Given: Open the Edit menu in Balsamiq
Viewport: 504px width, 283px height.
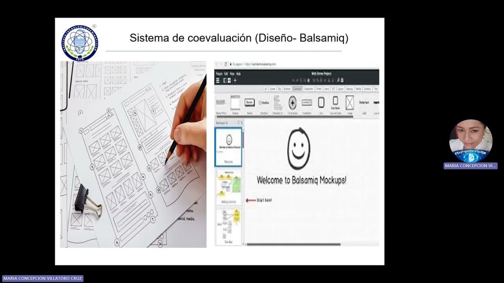Looking at the screenshot, I should coord(226,74).
